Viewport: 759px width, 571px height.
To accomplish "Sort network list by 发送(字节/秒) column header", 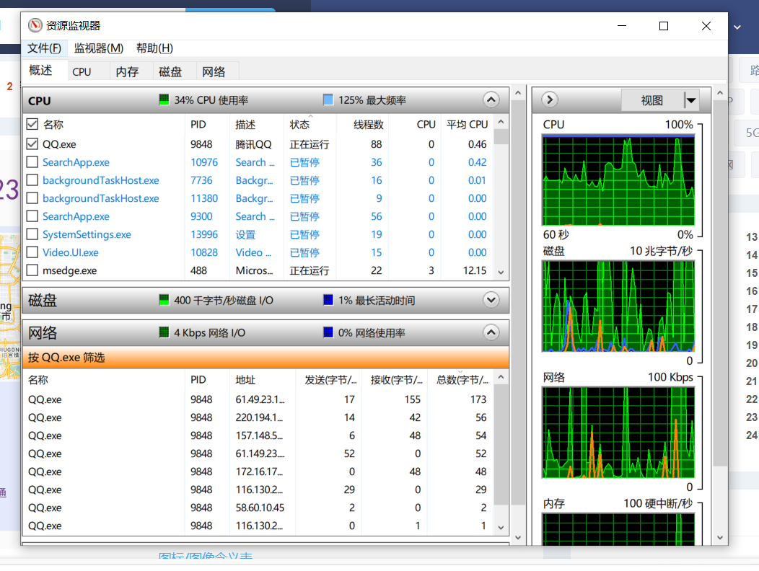I will [x=329, y=380].
